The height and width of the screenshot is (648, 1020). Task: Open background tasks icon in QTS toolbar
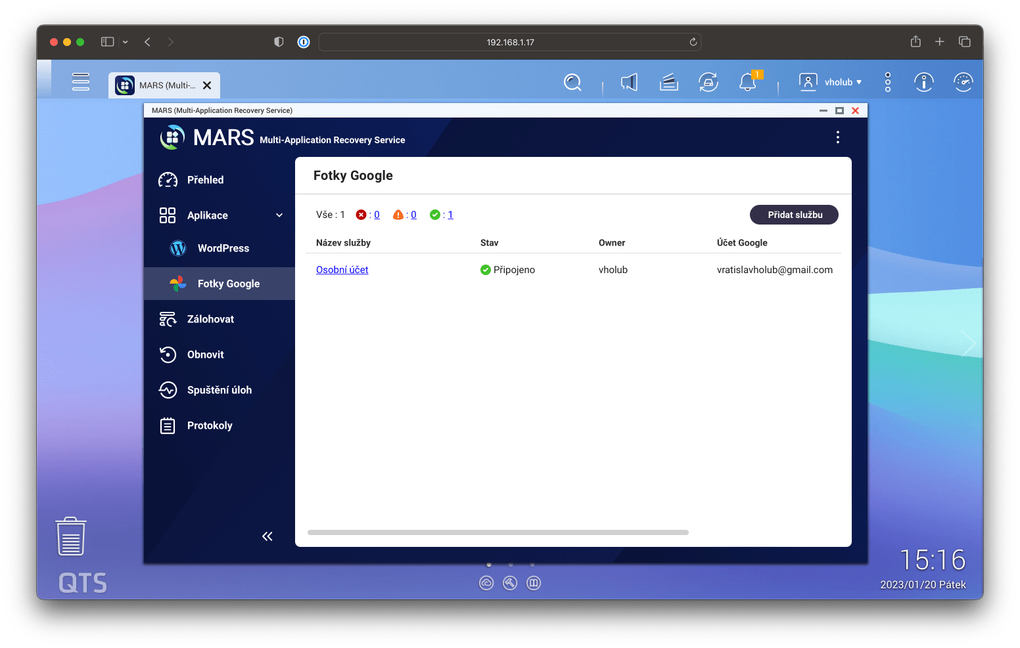pyautogui.click(x=668, y=82)
